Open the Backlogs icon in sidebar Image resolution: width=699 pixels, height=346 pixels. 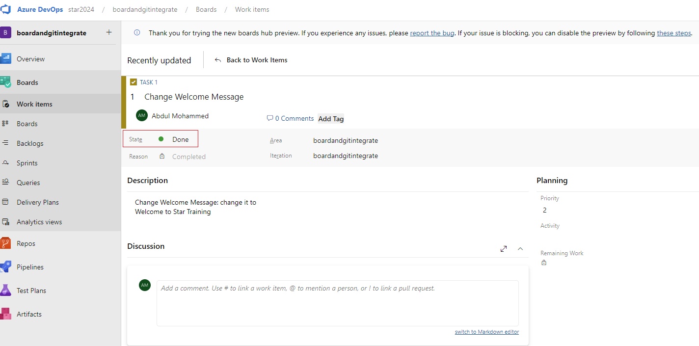tap(6, 143)
